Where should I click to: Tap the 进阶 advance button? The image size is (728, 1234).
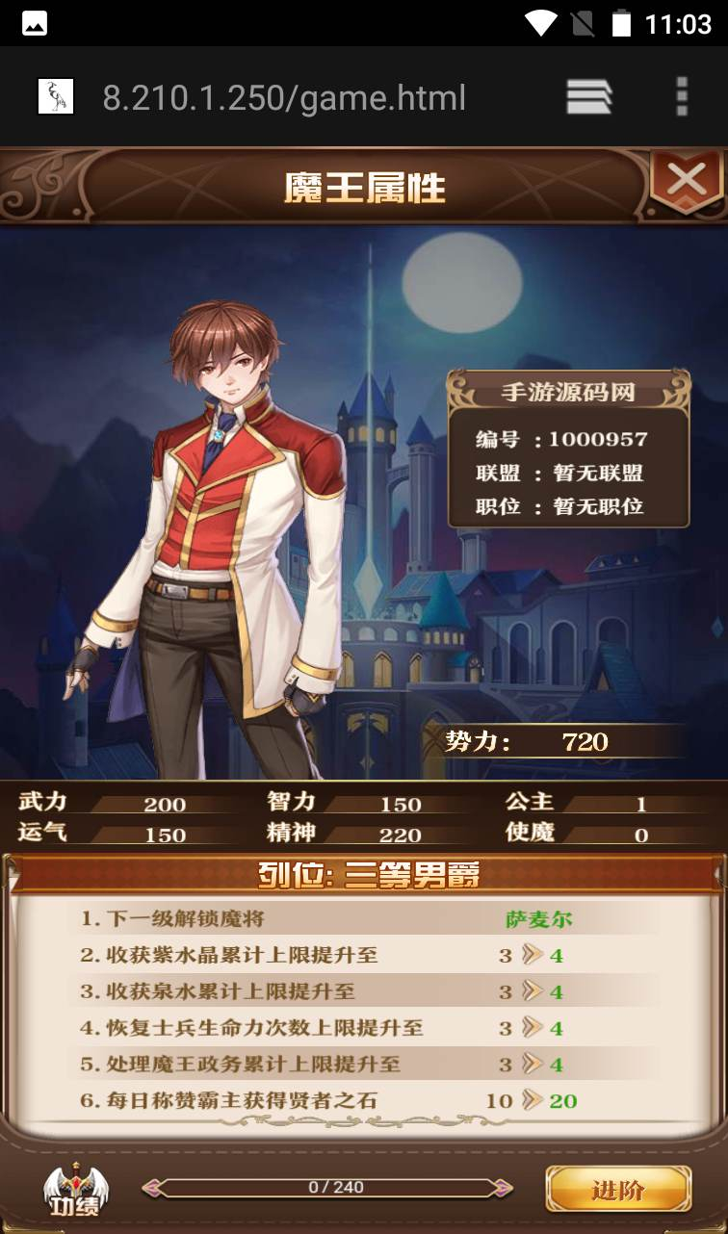[x=618, y=1190]
